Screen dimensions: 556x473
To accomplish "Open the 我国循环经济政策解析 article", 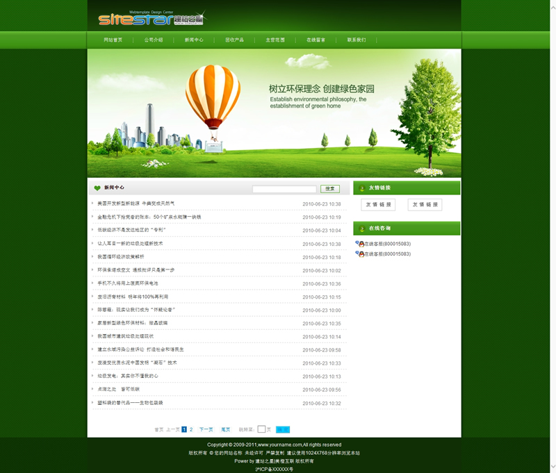I will [x=121, y=257].
